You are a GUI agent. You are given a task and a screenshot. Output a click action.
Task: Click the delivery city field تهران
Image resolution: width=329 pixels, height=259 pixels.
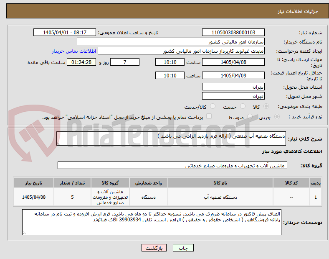[233, 96]
